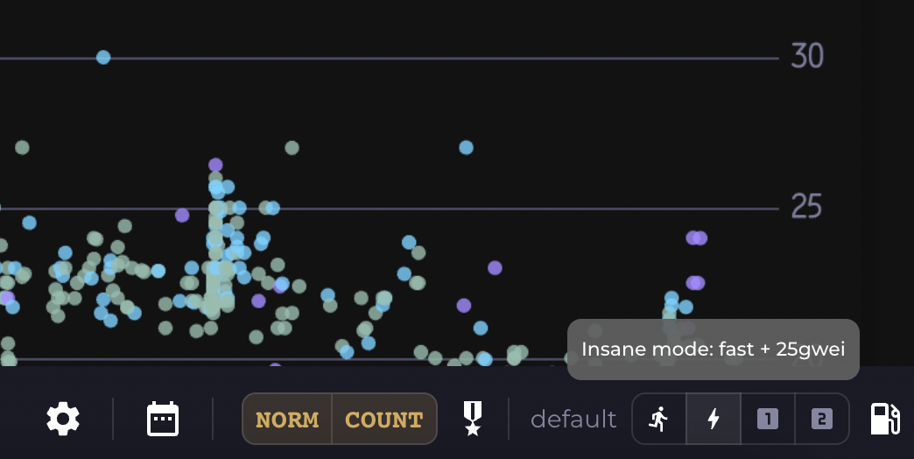The image size is (914, 459).
Task: Click the 30 axis label
Action: [x=807, y=56]
